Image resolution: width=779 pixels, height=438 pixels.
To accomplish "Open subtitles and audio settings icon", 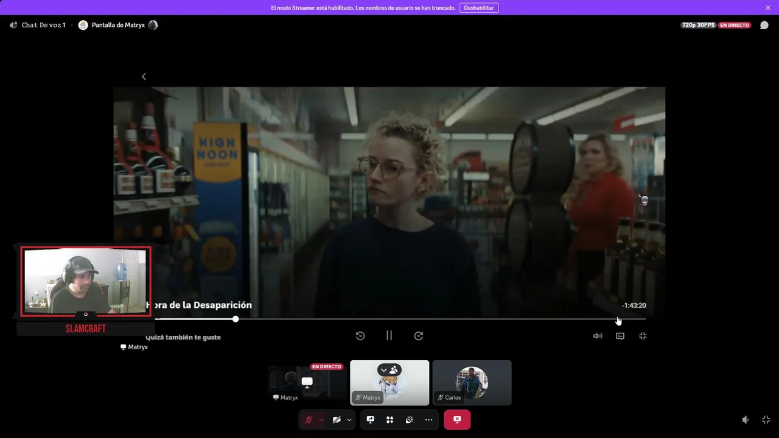I will pyautogui.click(x=620, y=336).
